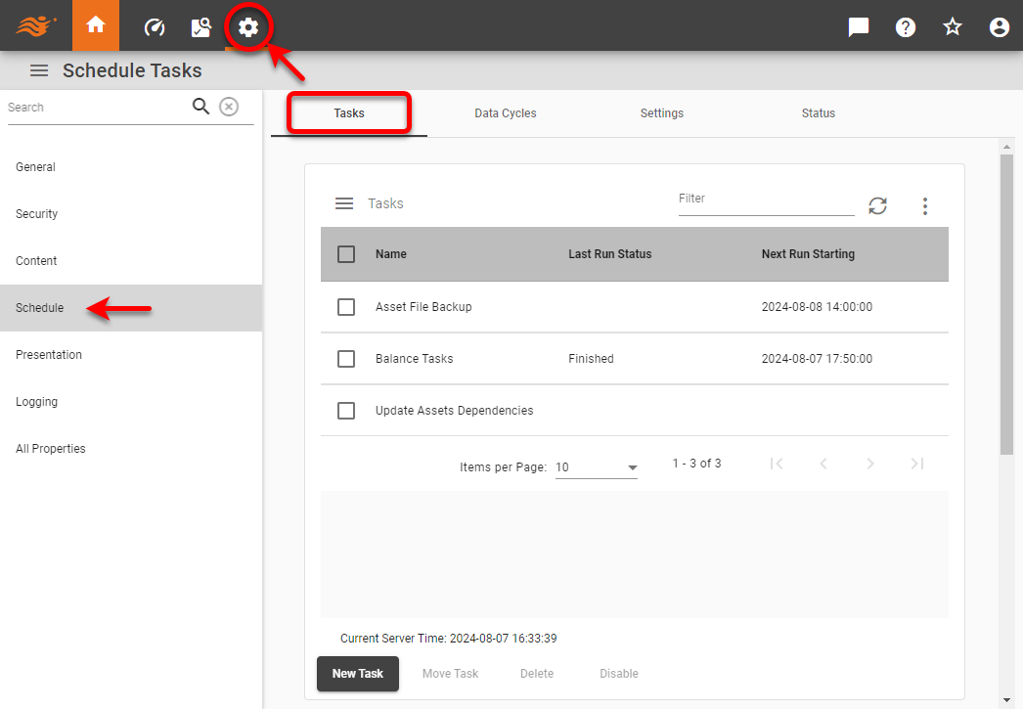Open the Status tab

click(818, 112)
